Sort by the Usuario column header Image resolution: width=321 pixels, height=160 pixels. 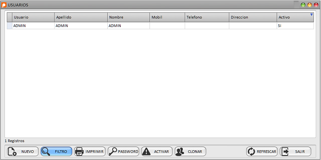pyautogui.click(x=33, y=17)
